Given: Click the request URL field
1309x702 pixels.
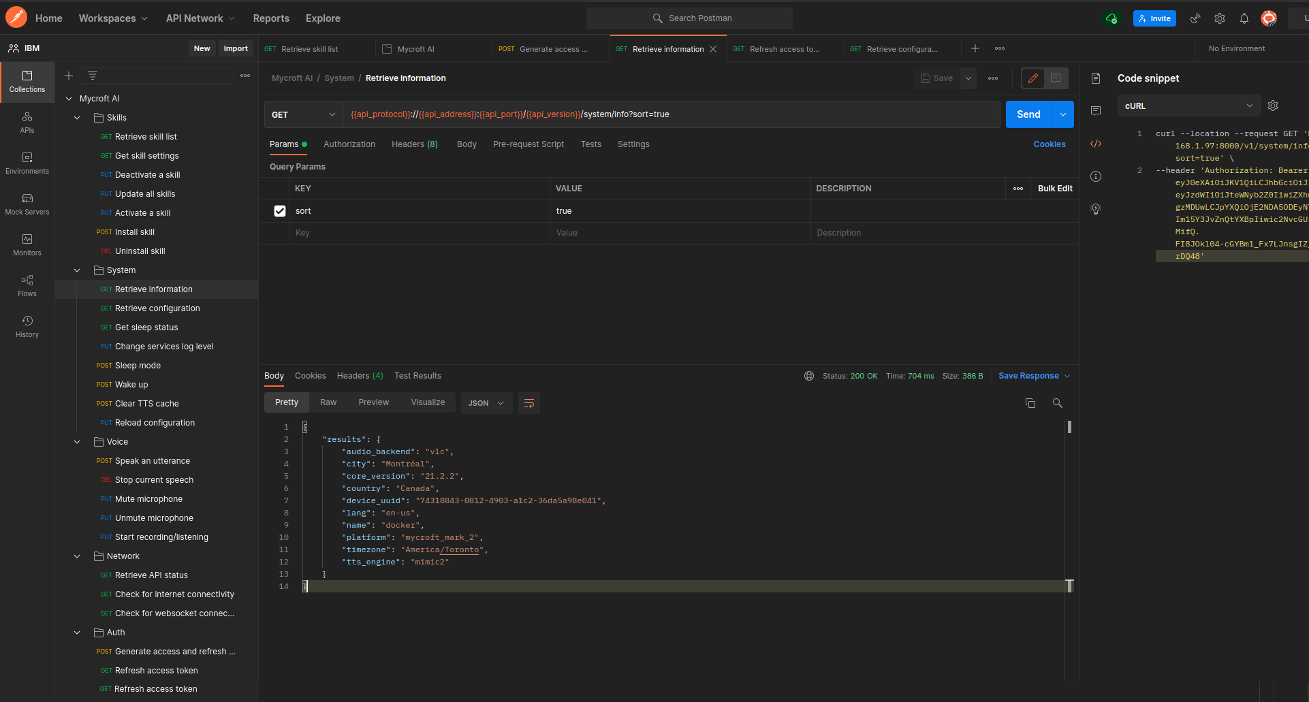Looking at the screenshot, I should click(671, 114).
